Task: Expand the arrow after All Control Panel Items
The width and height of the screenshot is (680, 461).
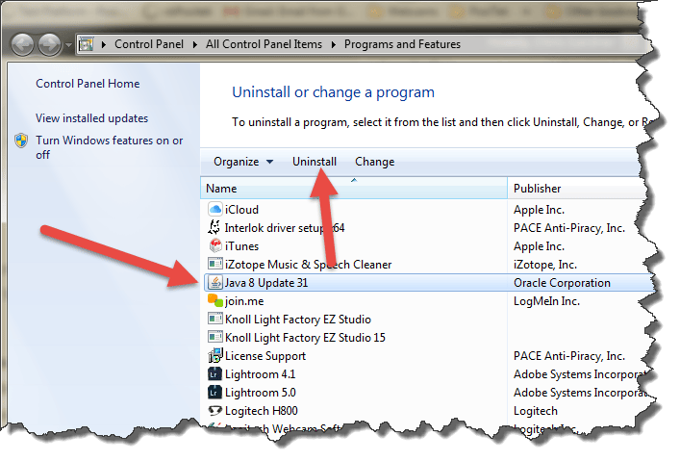Action: [x=334, y=44]
